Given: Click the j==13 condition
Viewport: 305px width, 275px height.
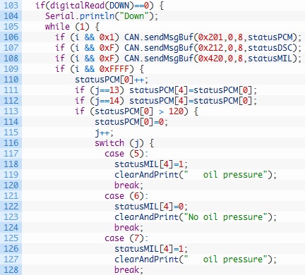Looking at the screenshot, I should click(107, 90).
